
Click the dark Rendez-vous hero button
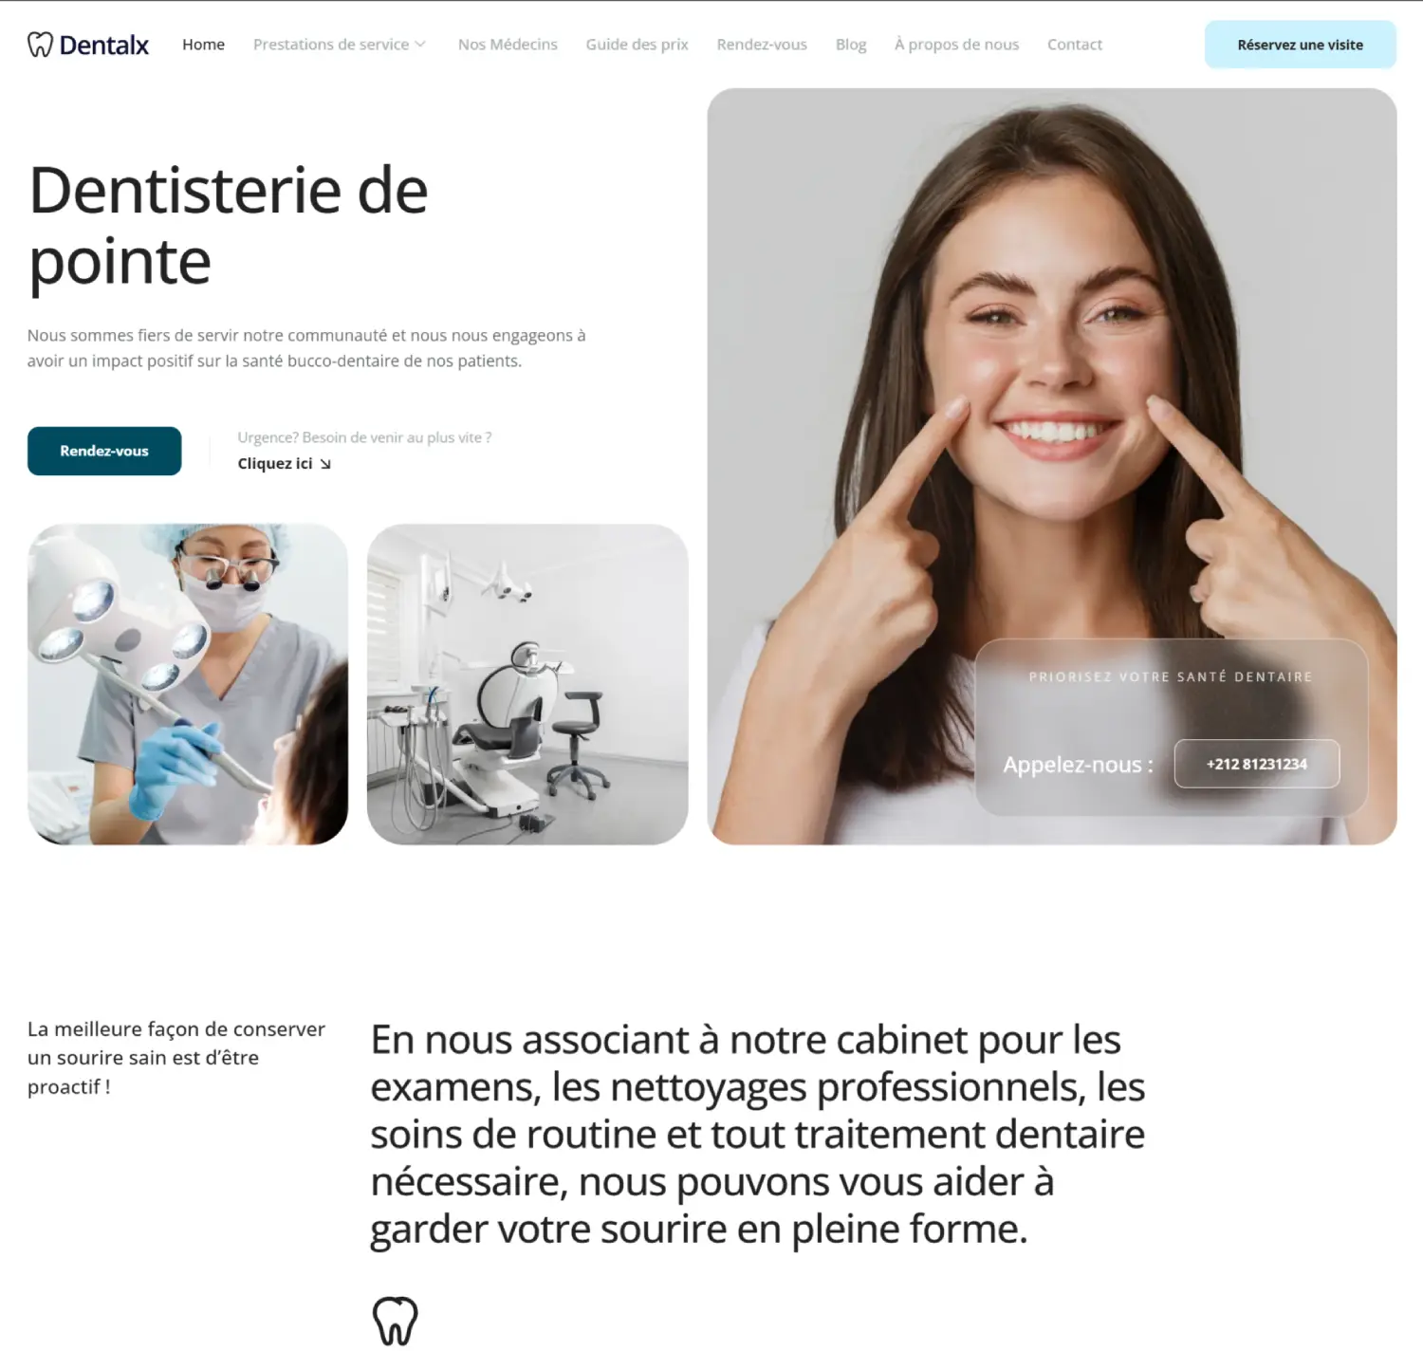tap(104, 451)
